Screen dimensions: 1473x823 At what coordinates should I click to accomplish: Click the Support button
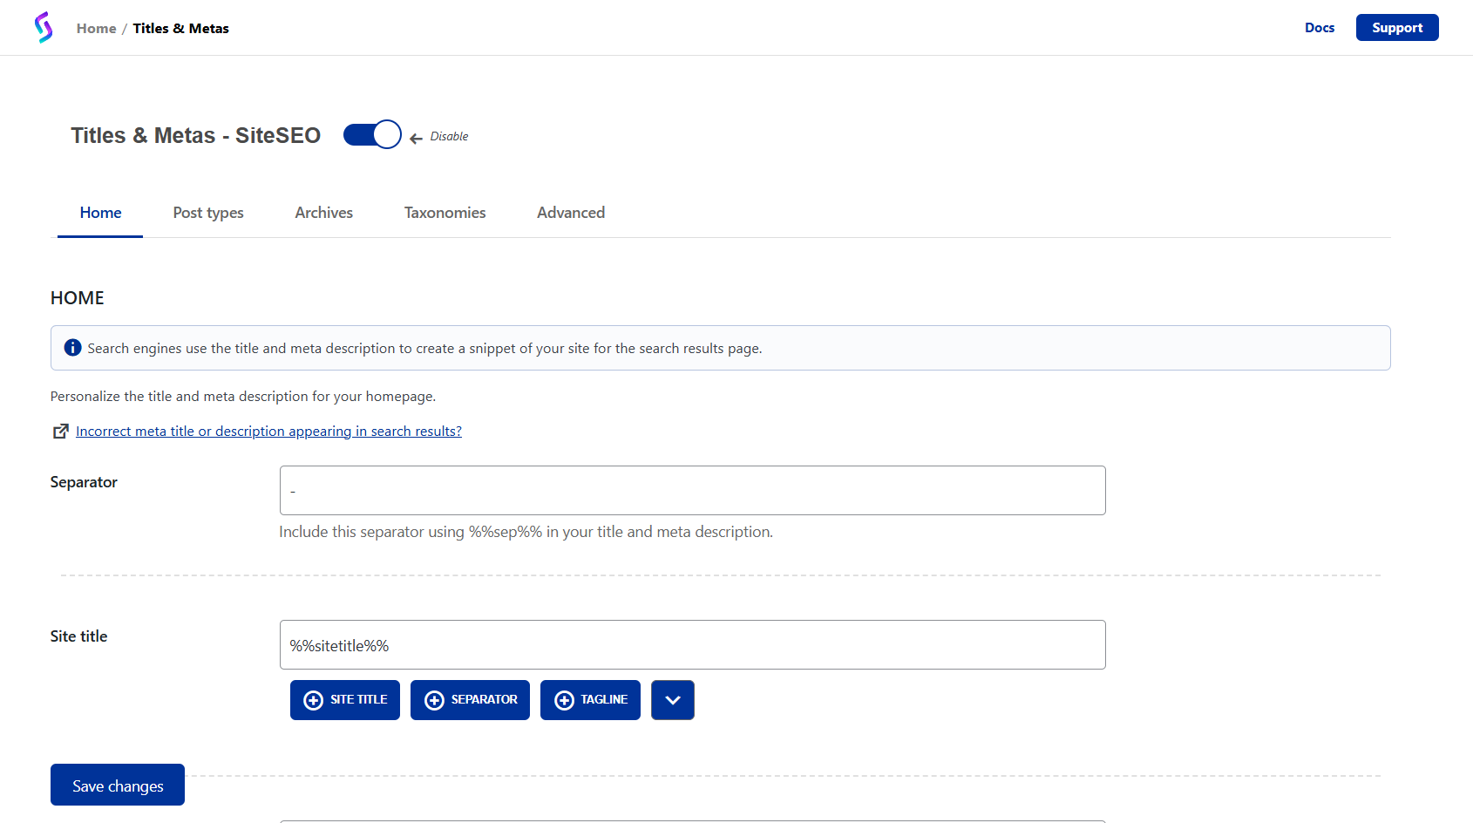pyautogui.click(x=1397, y=28)
